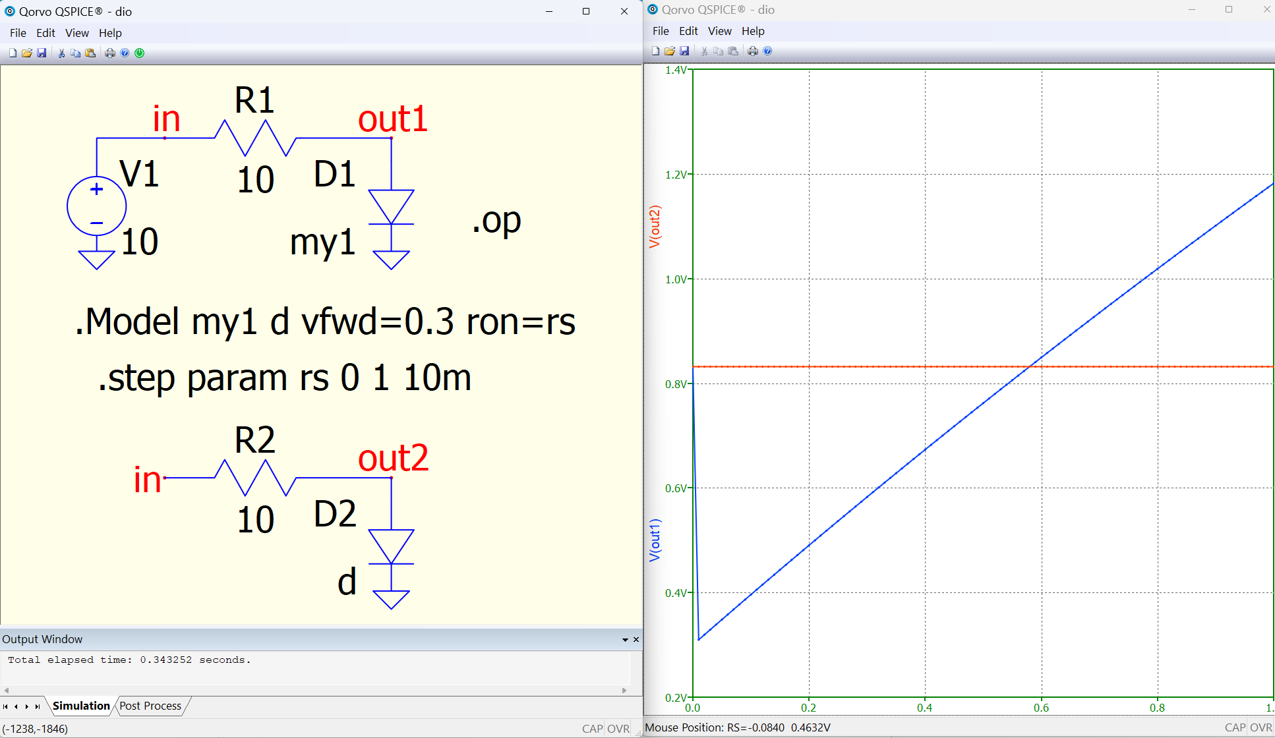Click Mouse Position status bar readout
Viewport: 1275px width, 738px height.
tap(738, 727)
